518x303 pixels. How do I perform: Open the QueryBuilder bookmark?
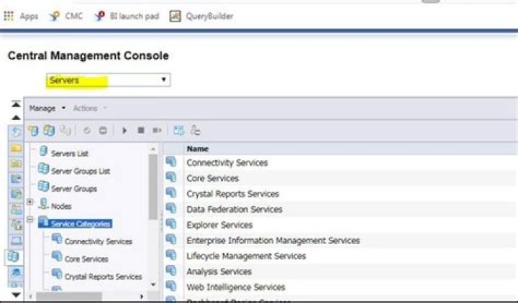pyautogui.click(x=201, y=17)
